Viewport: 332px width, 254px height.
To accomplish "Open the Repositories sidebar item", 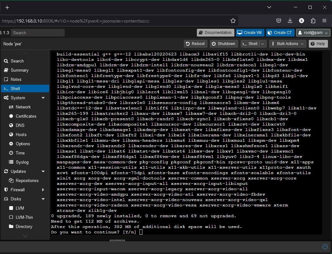I will [x=25, y=180].
